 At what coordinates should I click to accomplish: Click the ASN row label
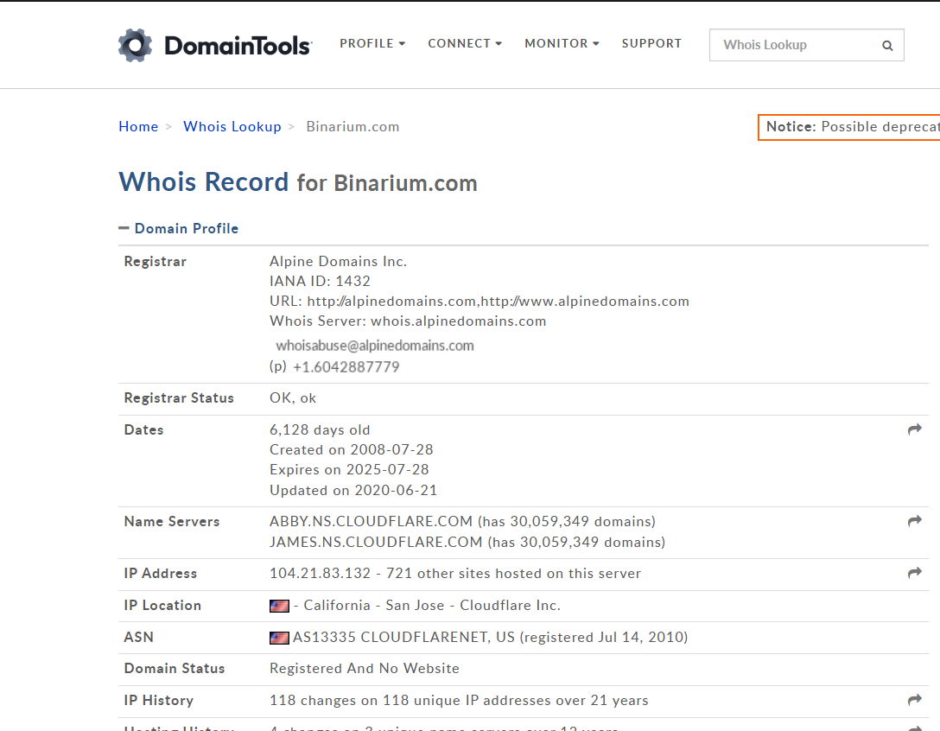[138, 638]
